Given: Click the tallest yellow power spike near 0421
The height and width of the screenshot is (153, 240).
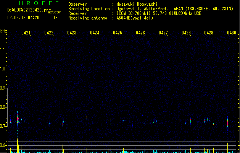Looking at the screenshot, I should click(18, 146).
